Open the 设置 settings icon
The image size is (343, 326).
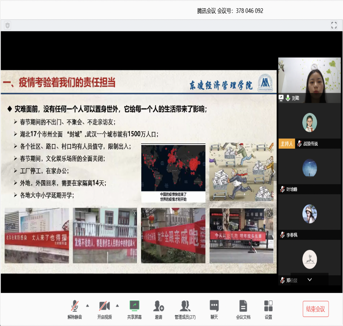tap(268, 306)
